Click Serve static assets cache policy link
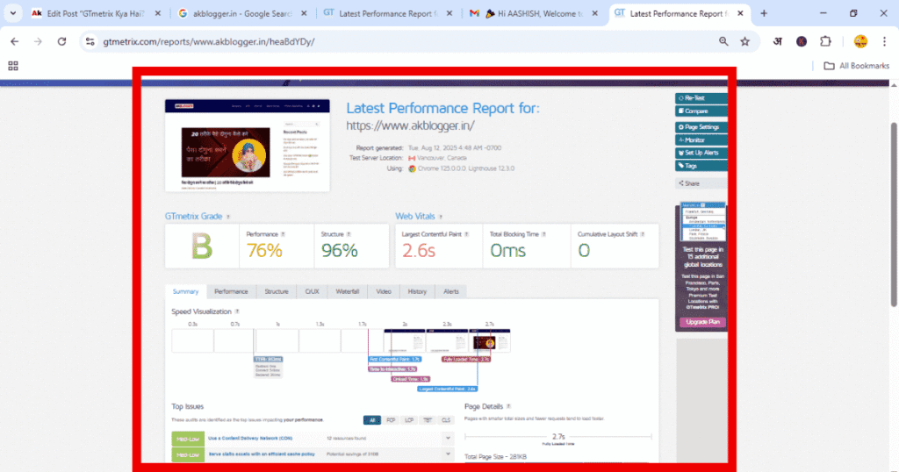This screenshot has height=472, width=899. pyautogui.click(x=262, y=454)
